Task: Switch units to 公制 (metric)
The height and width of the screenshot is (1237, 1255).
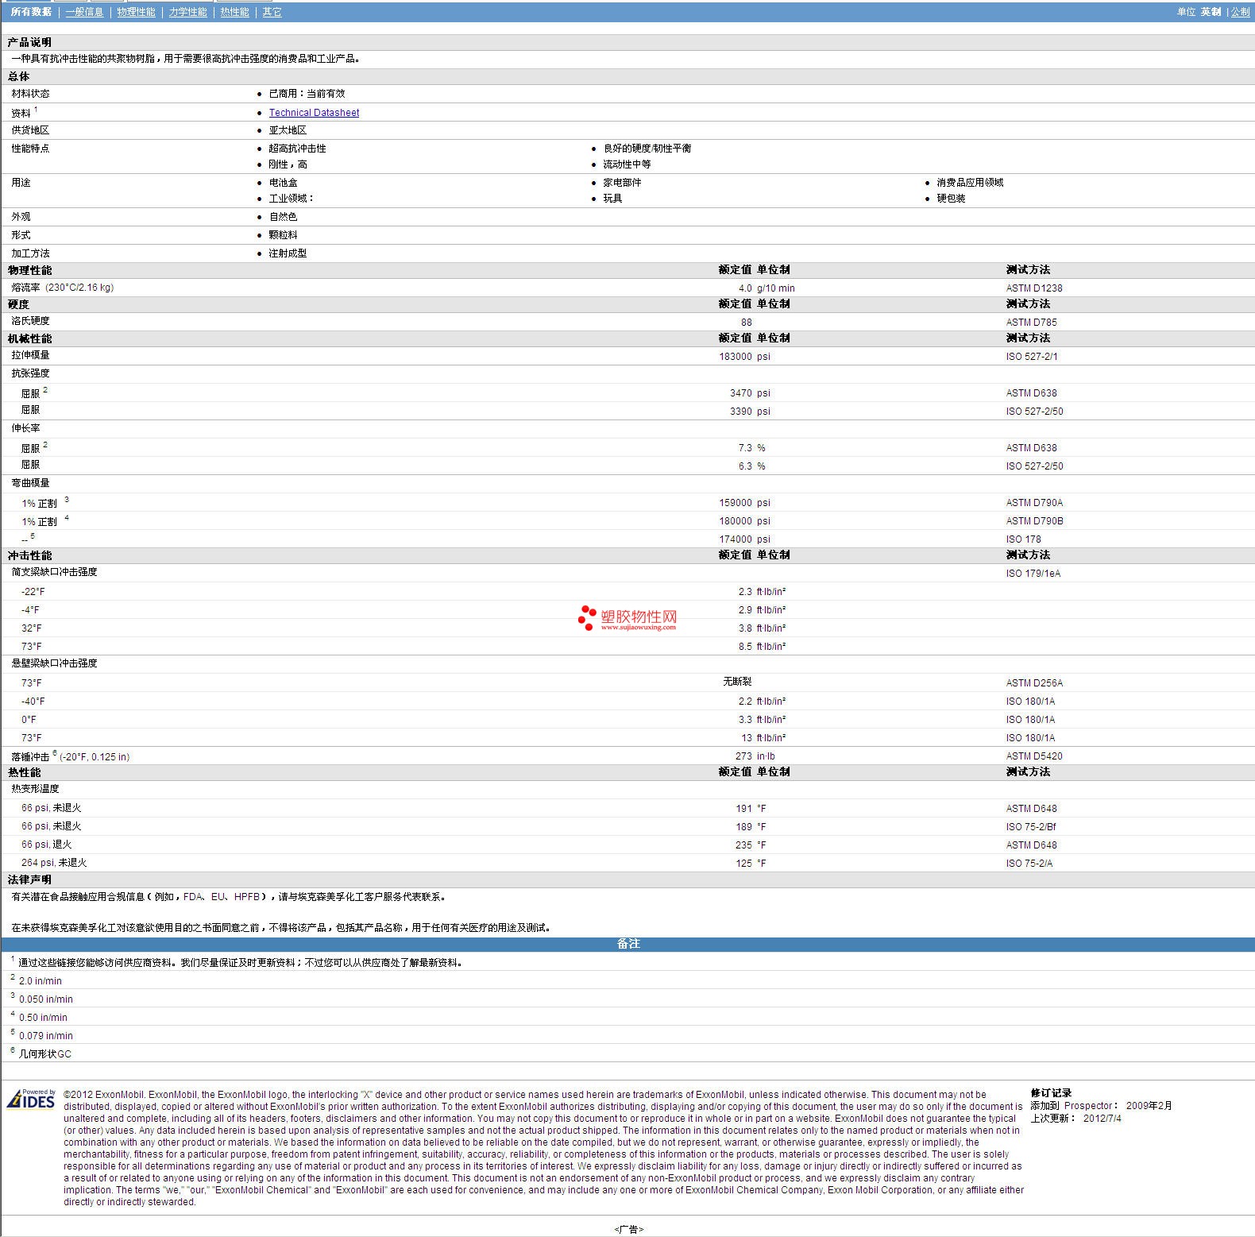Action: [x=1240, y=12]
